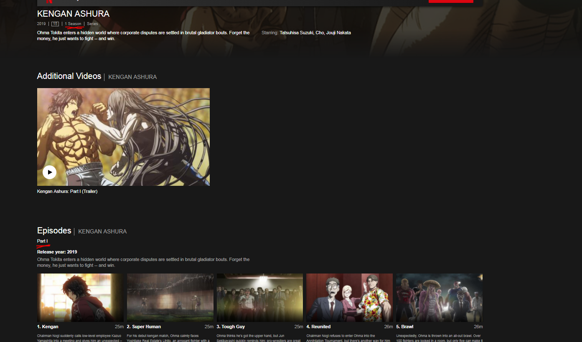The width and height of the screenshot is (582, 342).
Task: Click the 'Release year: 2019' text
Action: click(x=57, y=252)
